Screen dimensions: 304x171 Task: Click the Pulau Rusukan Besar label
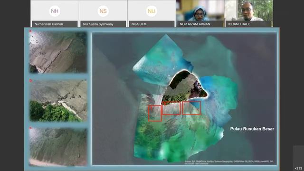(x=252, y=129)
